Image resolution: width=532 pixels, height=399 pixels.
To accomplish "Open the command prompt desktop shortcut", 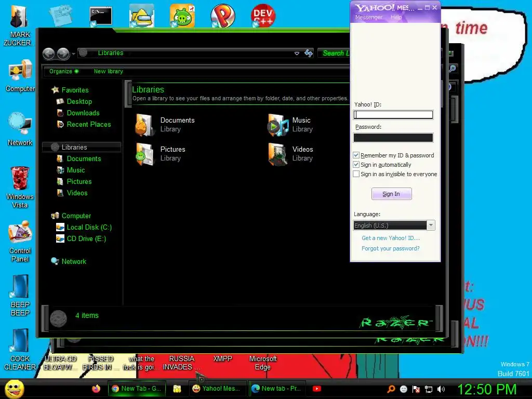I will pyautogui.click(x=101, y=16).
